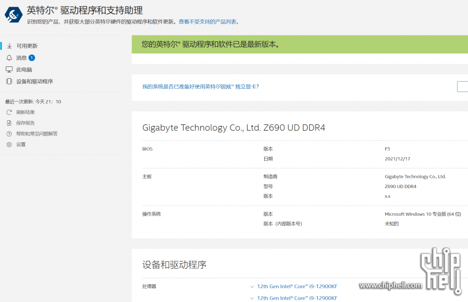The width and height of the screenshot is (468, 302).
Task: Click the manufacturer value Gigabyte Technology Co., Ltd.
Action: click(415, 177)
